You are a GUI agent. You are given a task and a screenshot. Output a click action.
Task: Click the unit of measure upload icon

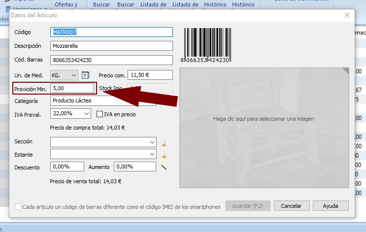tap(85, 75)
